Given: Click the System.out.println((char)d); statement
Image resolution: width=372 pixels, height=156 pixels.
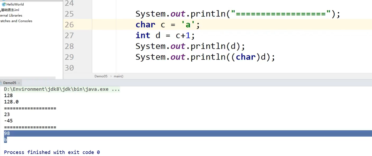Looking at the screenshot, I should point(205,57).
